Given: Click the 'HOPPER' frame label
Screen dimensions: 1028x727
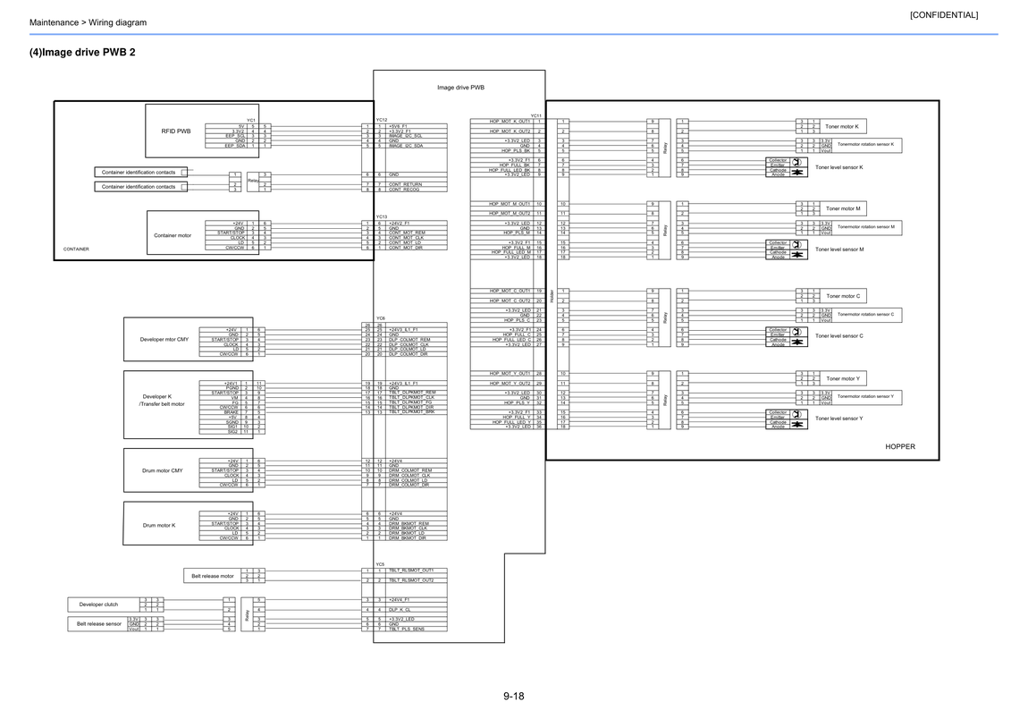Looking at the screenshot, I should pyautogui.click(x=900, y=446).
